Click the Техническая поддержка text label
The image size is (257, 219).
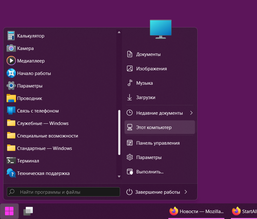[43, 173]
